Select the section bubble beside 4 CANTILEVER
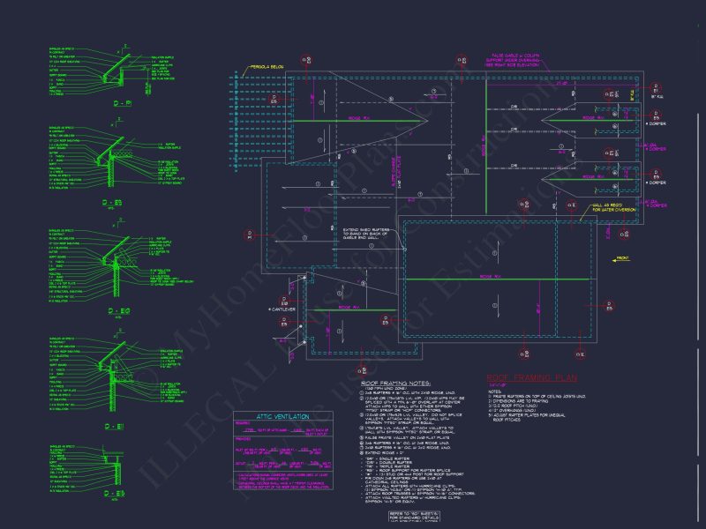 click(x=284, y=301)
